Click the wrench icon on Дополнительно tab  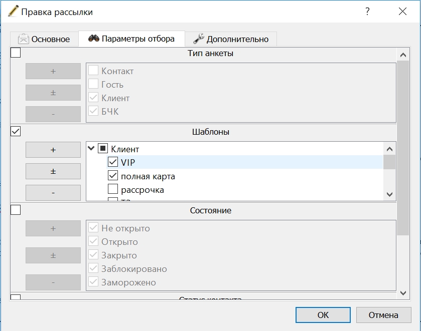coord(199,39)
